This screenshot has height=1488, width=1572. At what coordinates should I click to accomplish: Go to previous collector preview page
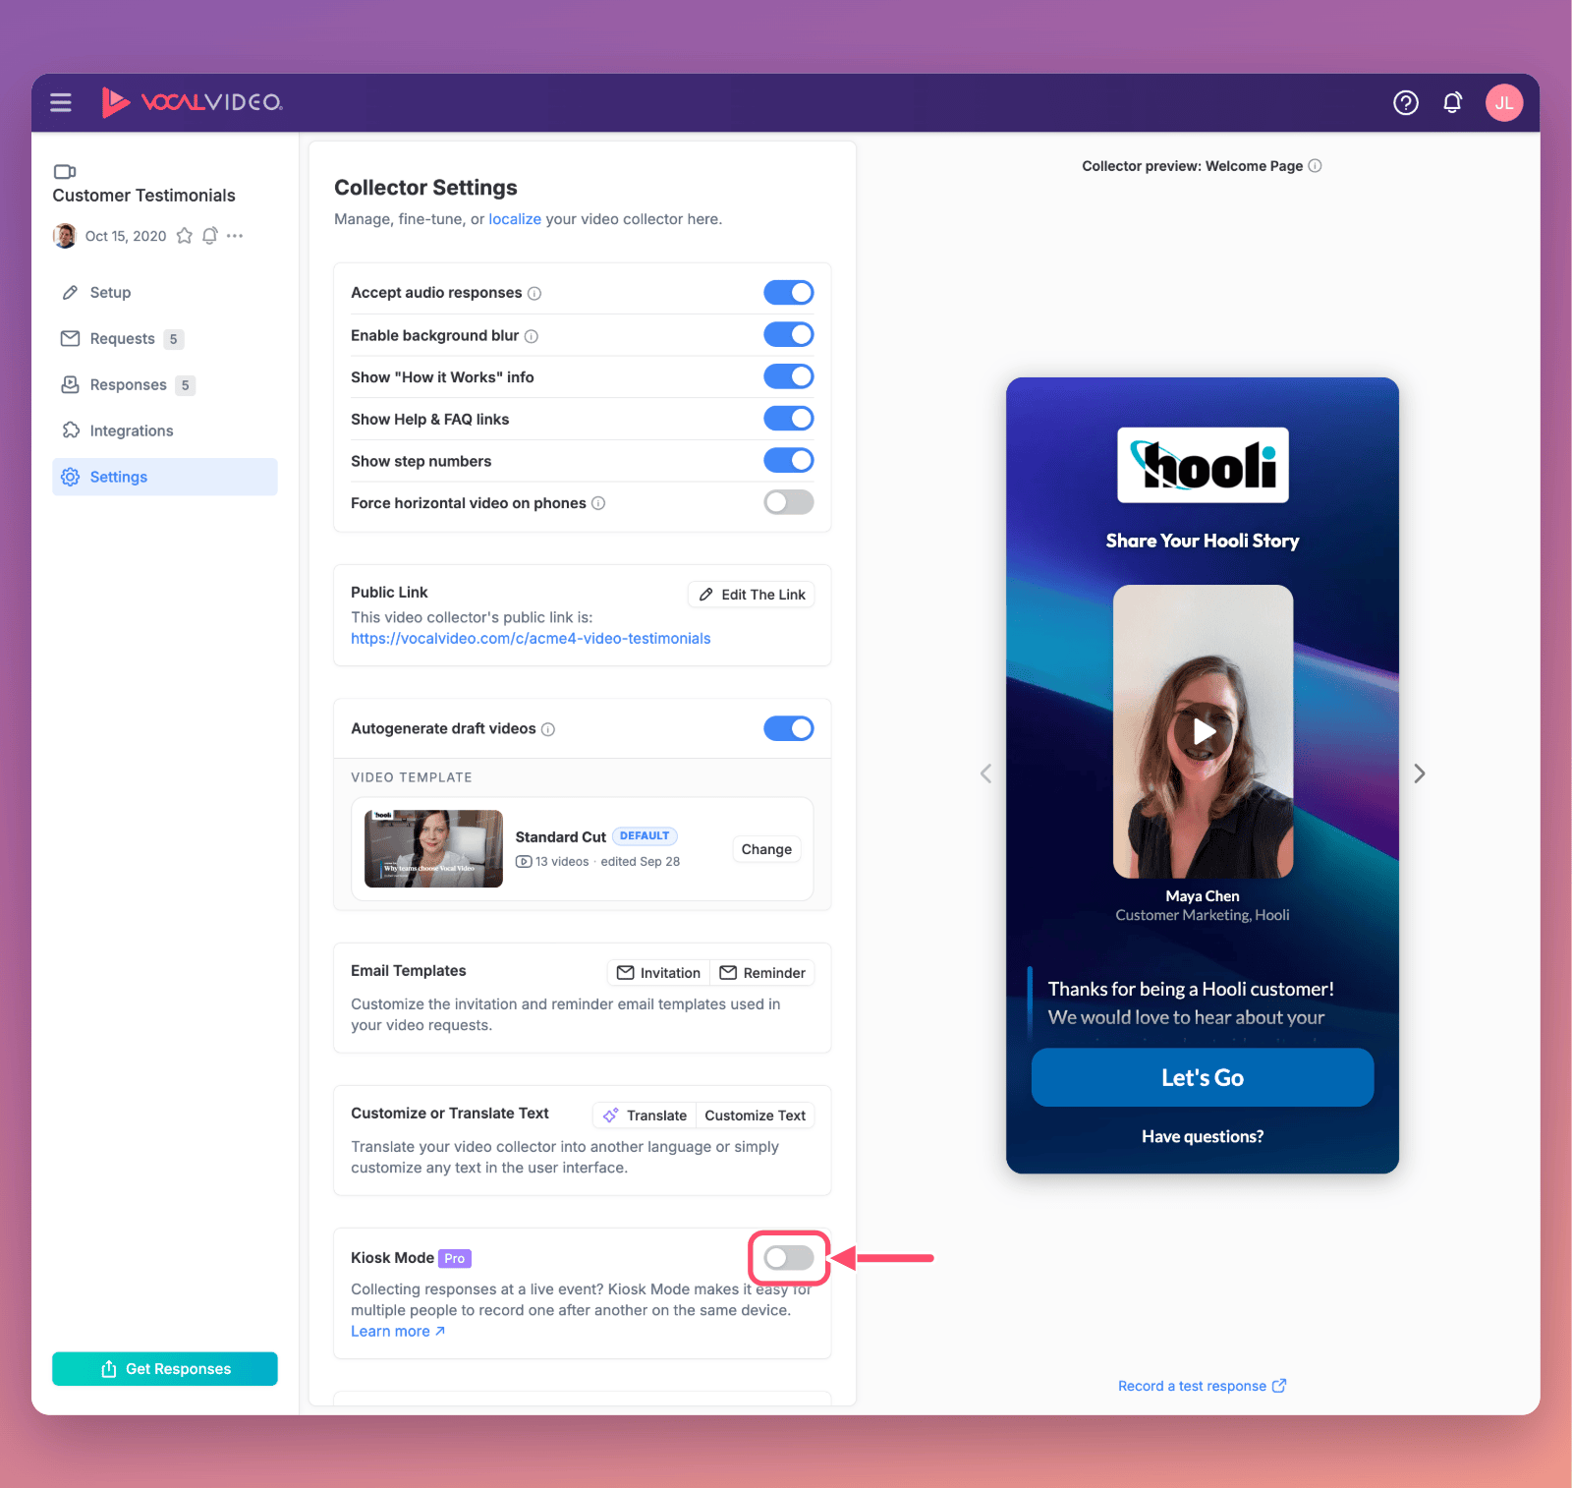tap(985, 773)
